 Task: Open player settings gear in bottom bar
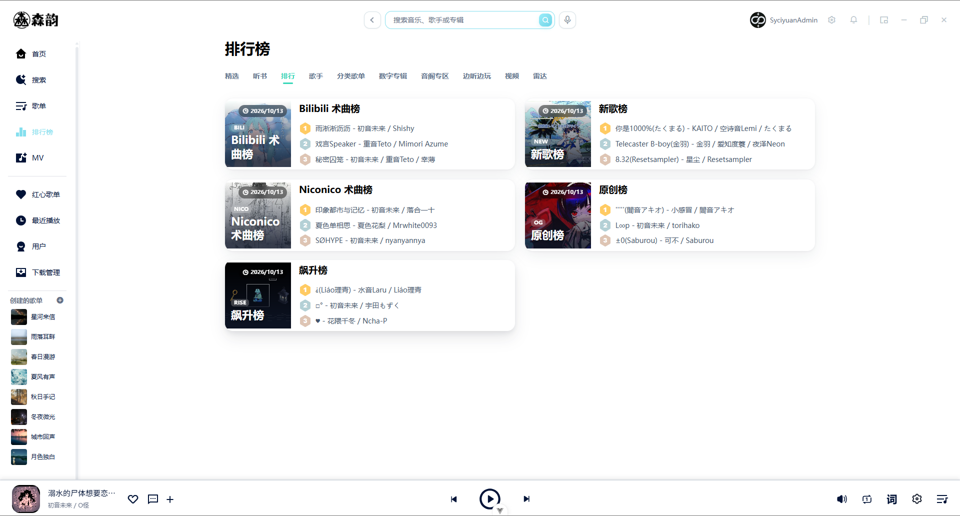pyautogui.click(x=917, y=499)
